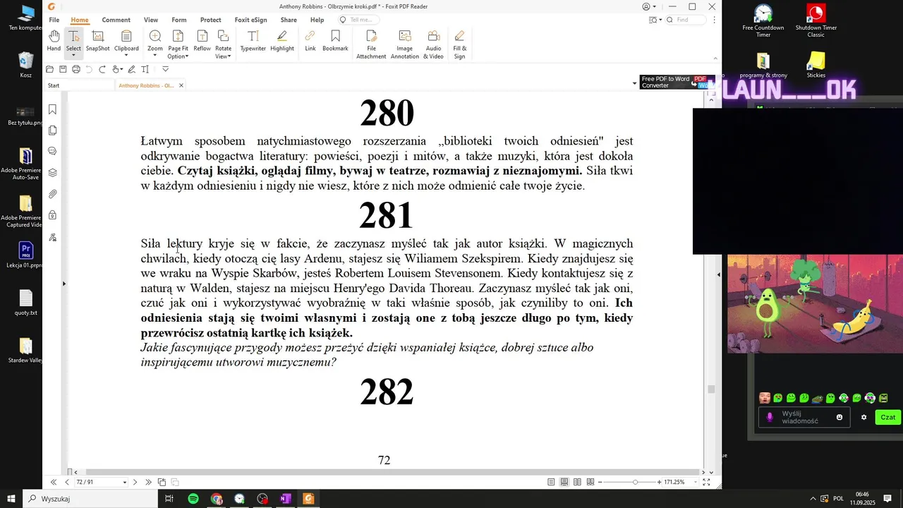Image resolution: width=903 pixels, height=508 pixels.
Task: Open the Pages thumbnails panel in sidebar
Action: point(52,131)
